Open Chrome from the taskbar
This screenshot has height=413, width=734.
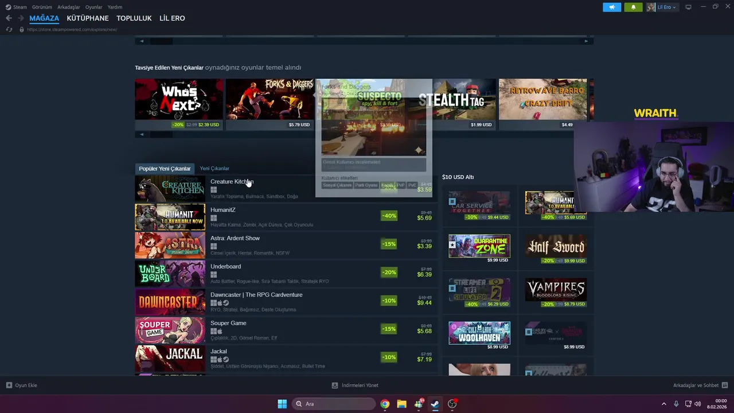click(385, 404)
